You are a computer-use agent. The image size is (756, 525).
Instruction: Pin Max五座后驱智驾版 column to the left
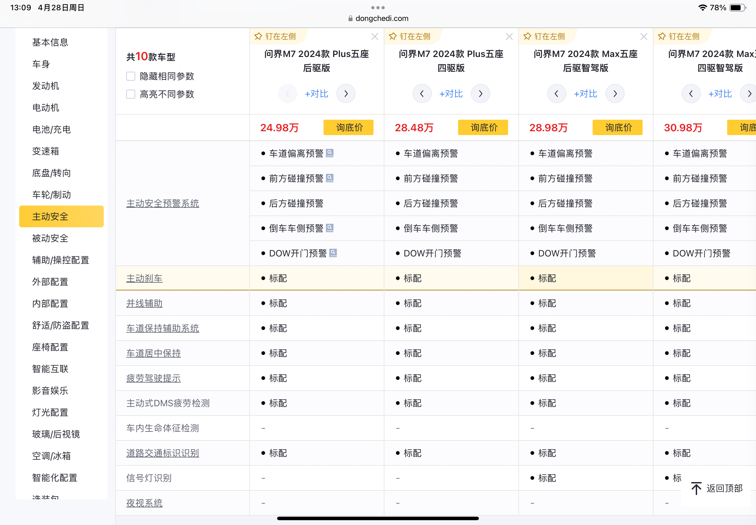[544, 36]
